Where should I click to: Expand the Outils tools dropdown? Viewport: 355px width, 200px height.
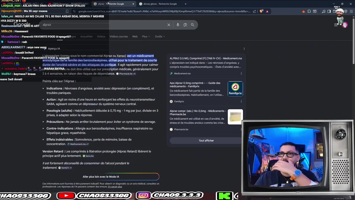[x=160, y=36]
